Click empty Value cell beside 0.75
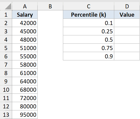Image resolution: width=140 pixels, height=119 pixels. click(127, 48)
